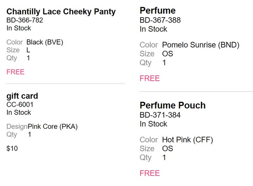The image size is (253, 186).
Task: Select the Hot Pink (CFF) color value
Action: click(188, 140)
